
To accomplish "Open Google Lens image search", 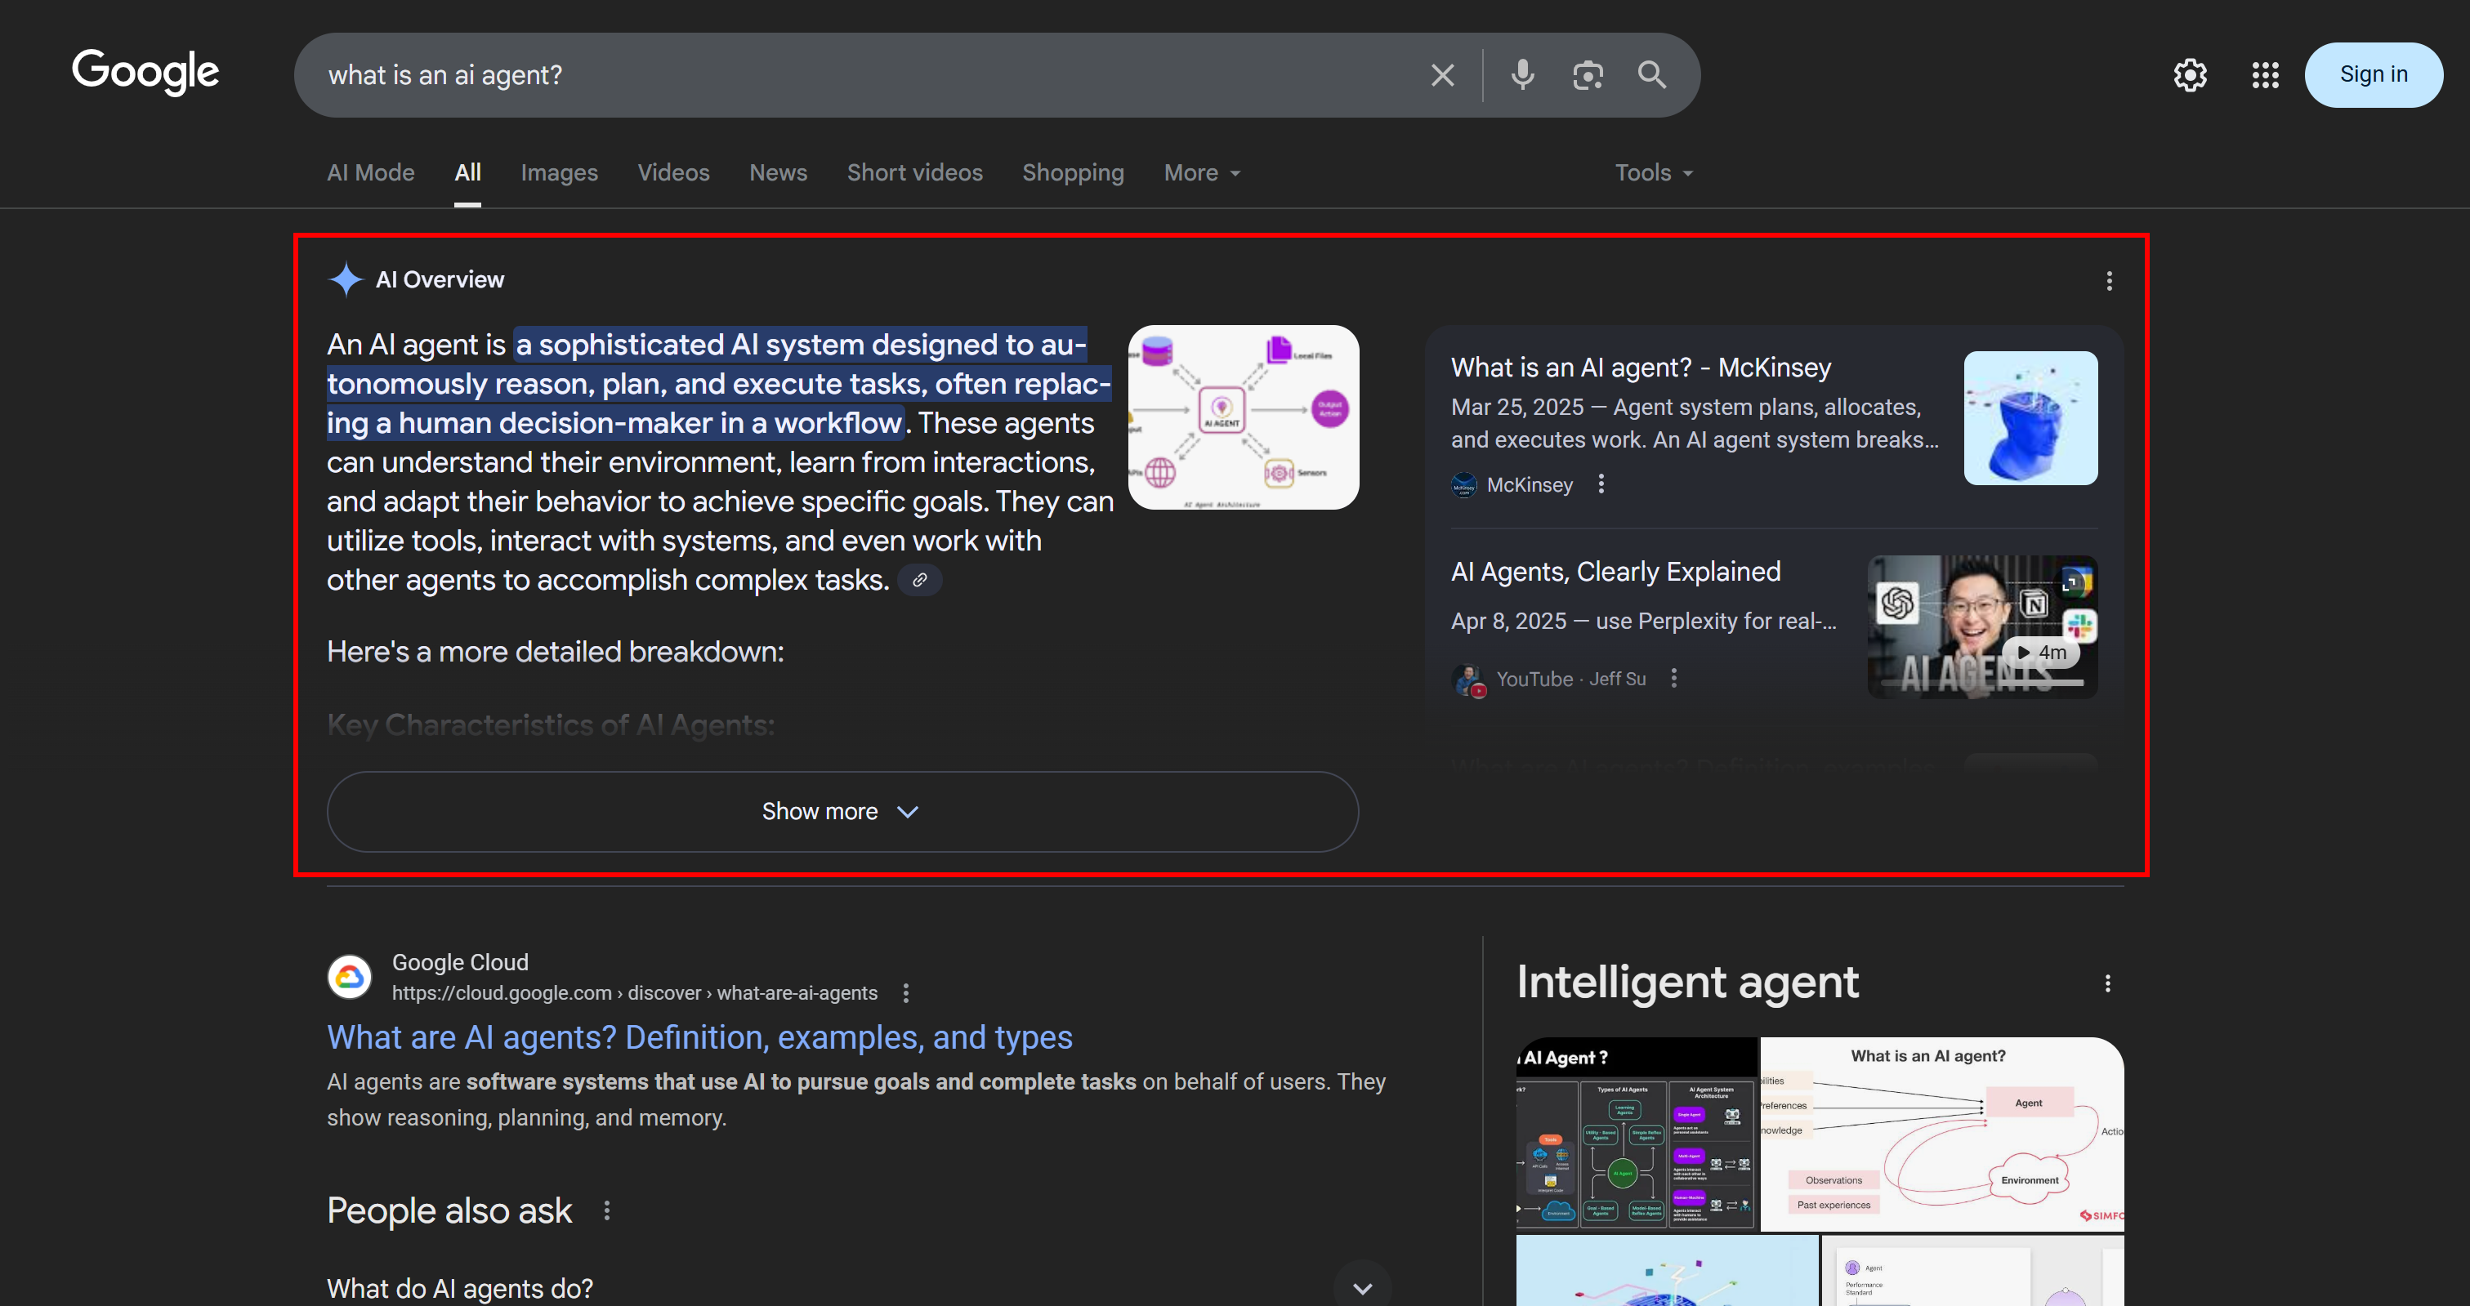I will 1588,75.
